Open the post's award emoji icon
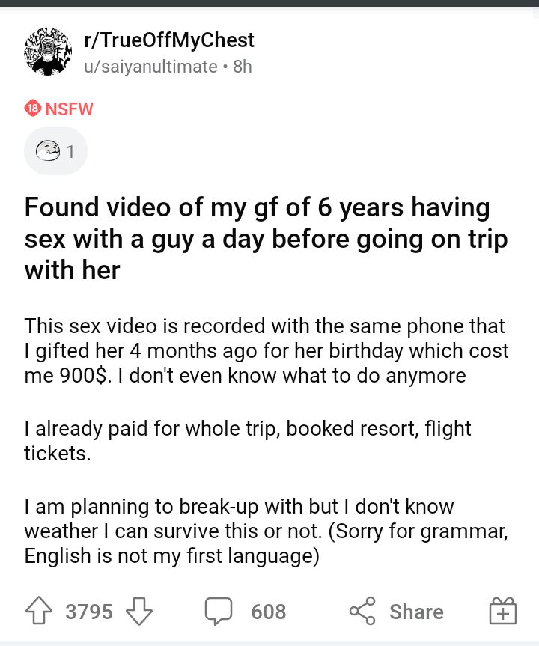The width and height of the screenshot is (539, 646). [48, 150]
